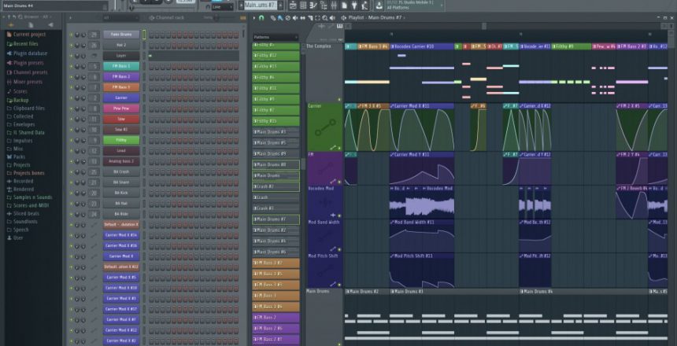Toggle mute LED of Fake Drums channel
Screen dimensions: 677x346
click(x=71, y=35)
